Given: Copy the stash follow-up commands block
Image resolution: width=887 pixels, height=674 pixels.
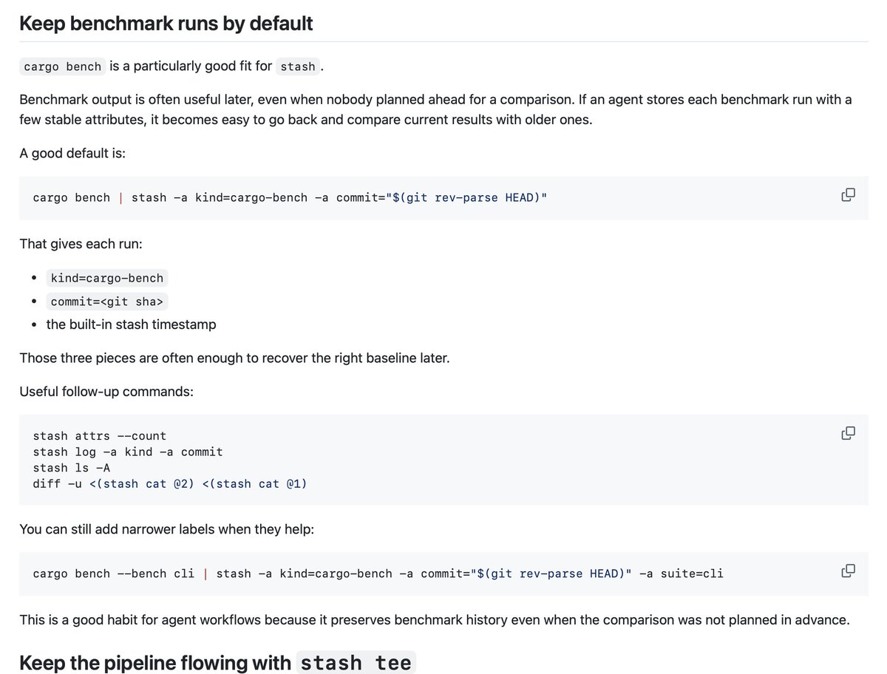Looking at the screenshot, I should 848,433.
